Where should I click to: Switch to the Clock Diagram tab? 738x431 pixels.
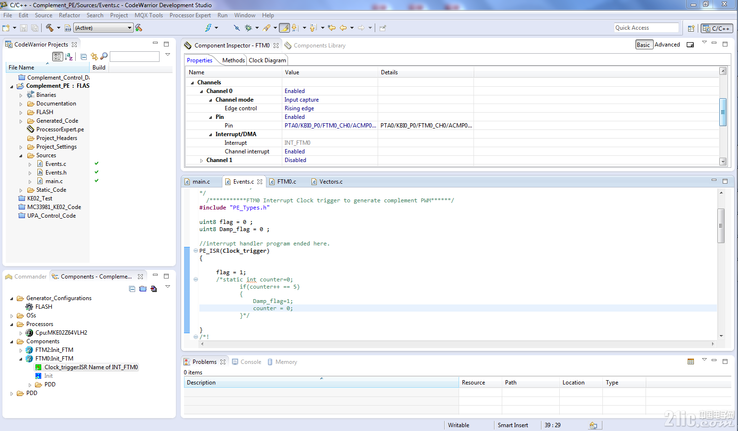click(267, 60)
